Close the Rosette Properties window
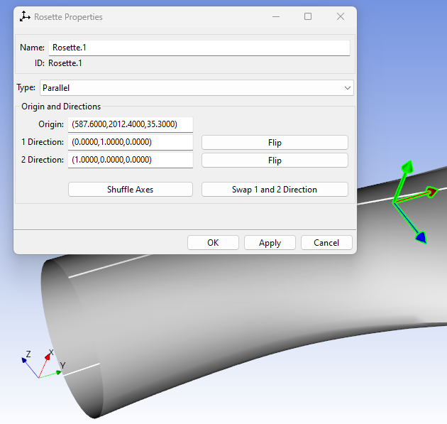This screenshot has height=424, width=447. click(x=341, y=16)
